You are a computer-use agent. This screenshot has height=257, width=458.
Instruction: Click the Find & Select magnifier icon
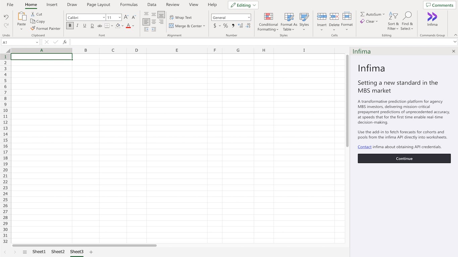tap(407, 16)
